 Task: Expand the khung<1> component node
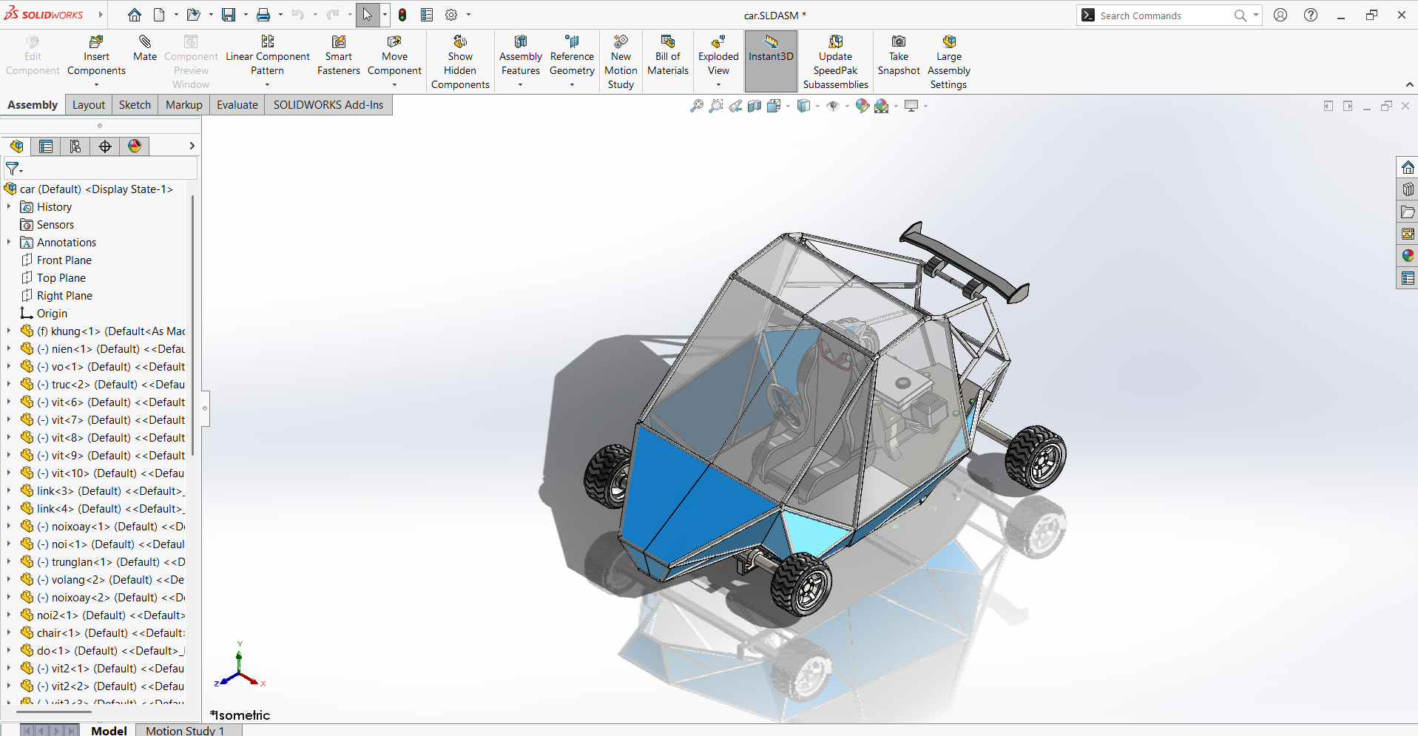pyautogui.click(x=9, y=331)
